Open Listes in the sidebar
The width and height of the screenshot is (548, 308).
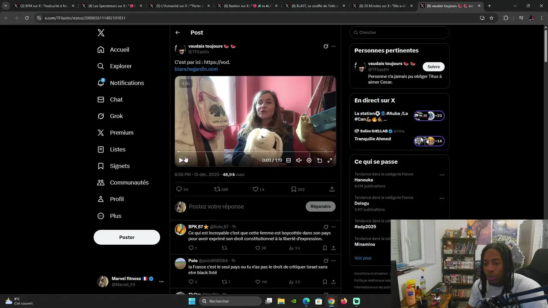tap(111, 149)
